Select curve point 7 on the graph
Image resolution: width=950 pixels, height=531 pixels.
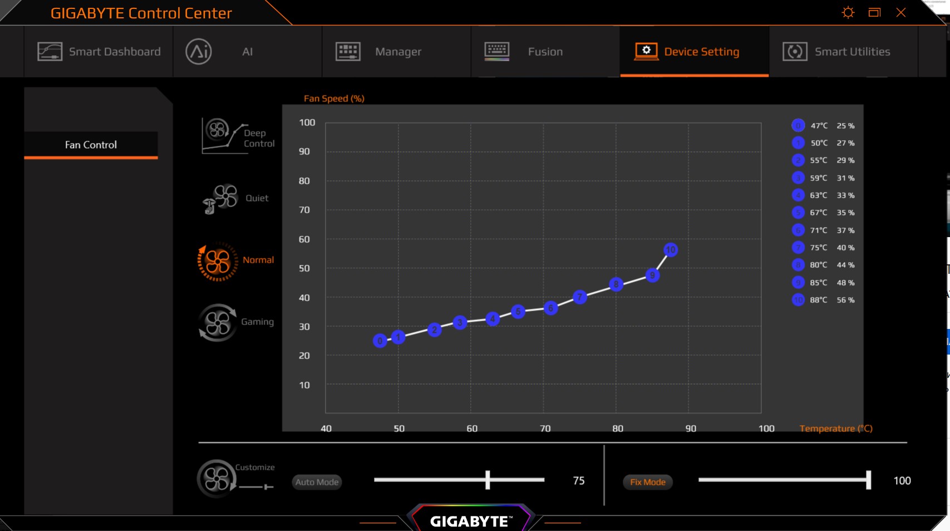click(580, 297)
